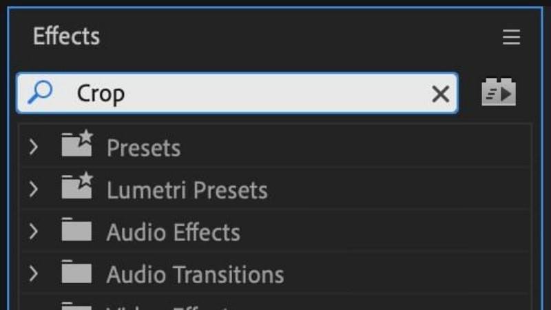
Task: Expand the Lumetri Presets bin
Action: [34, 189]
